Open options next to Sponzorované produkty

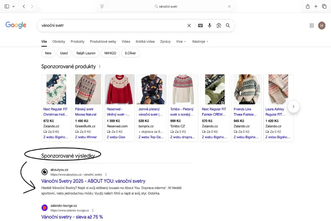pos(100,66)
